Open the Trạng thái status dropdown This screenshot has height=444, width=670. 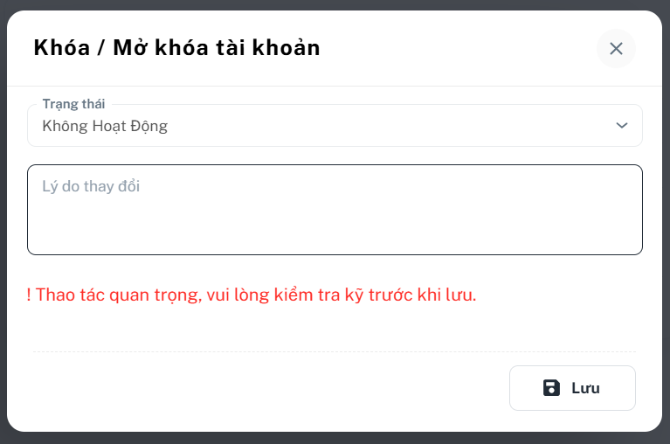(335, 125)
